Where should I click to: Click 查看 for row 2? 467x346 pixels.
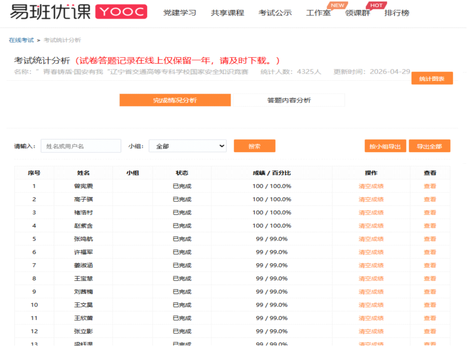430,199
